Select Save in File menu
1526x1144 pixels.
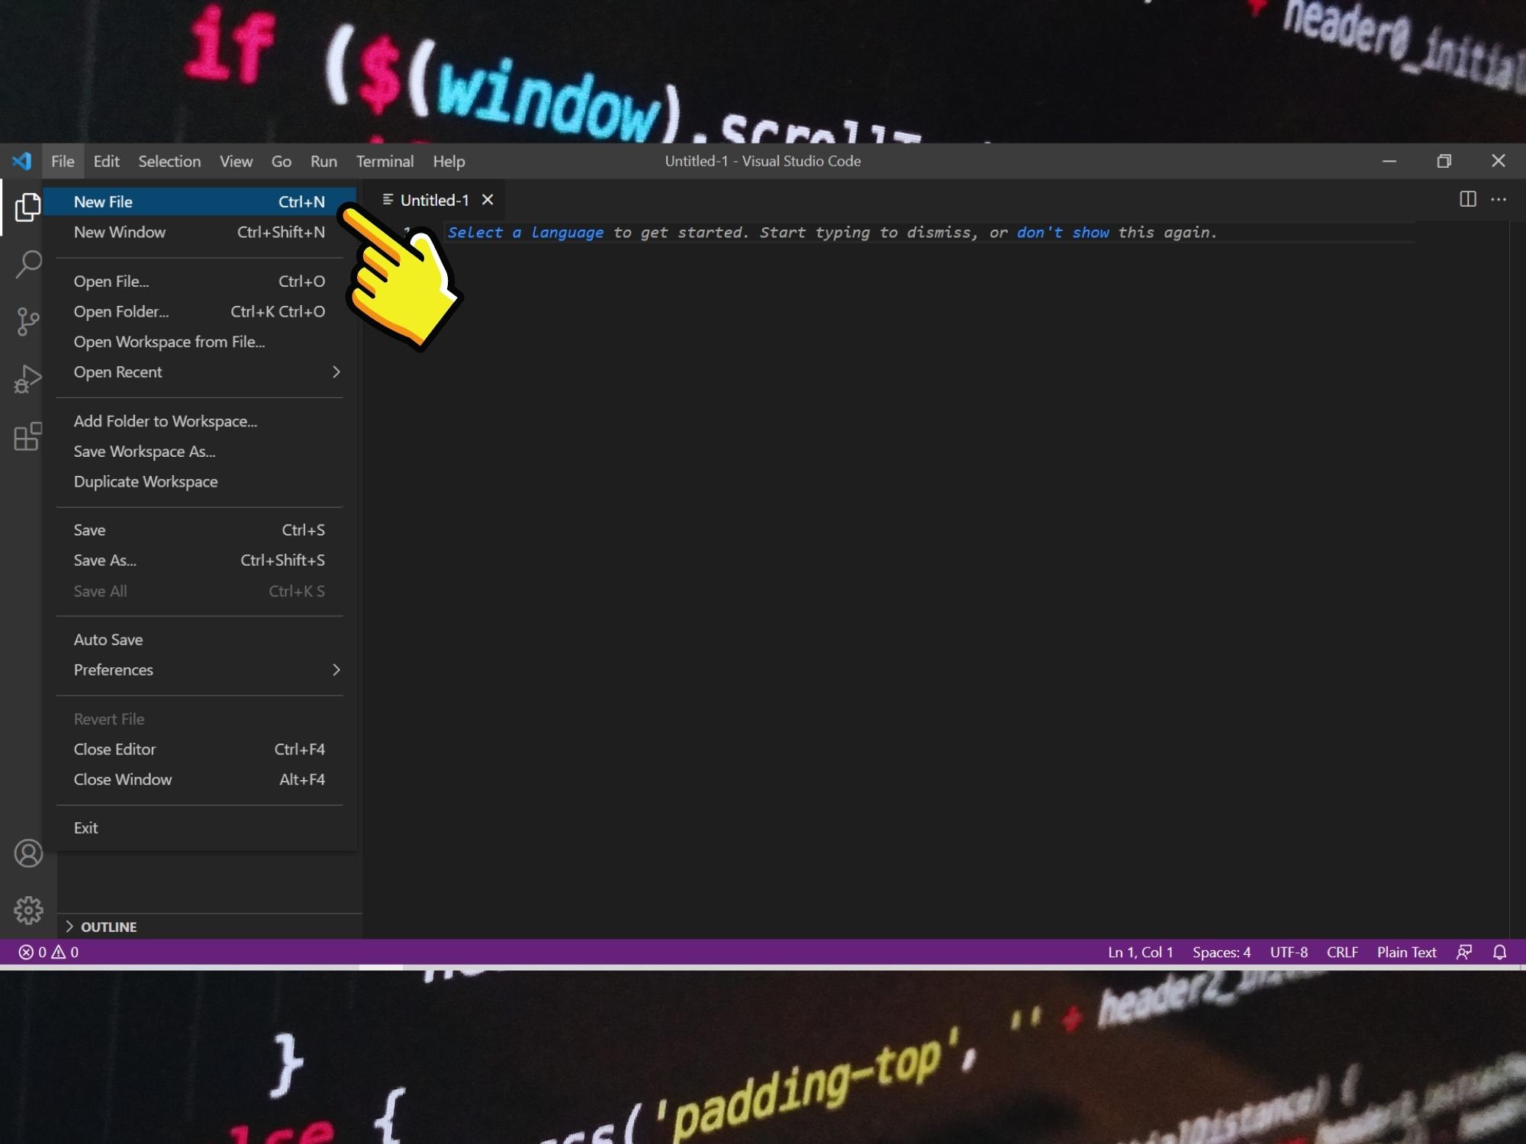coord(199,530)
